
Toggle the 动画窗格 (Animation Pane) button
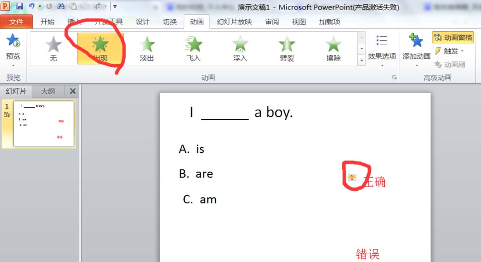tap(453, 37)
